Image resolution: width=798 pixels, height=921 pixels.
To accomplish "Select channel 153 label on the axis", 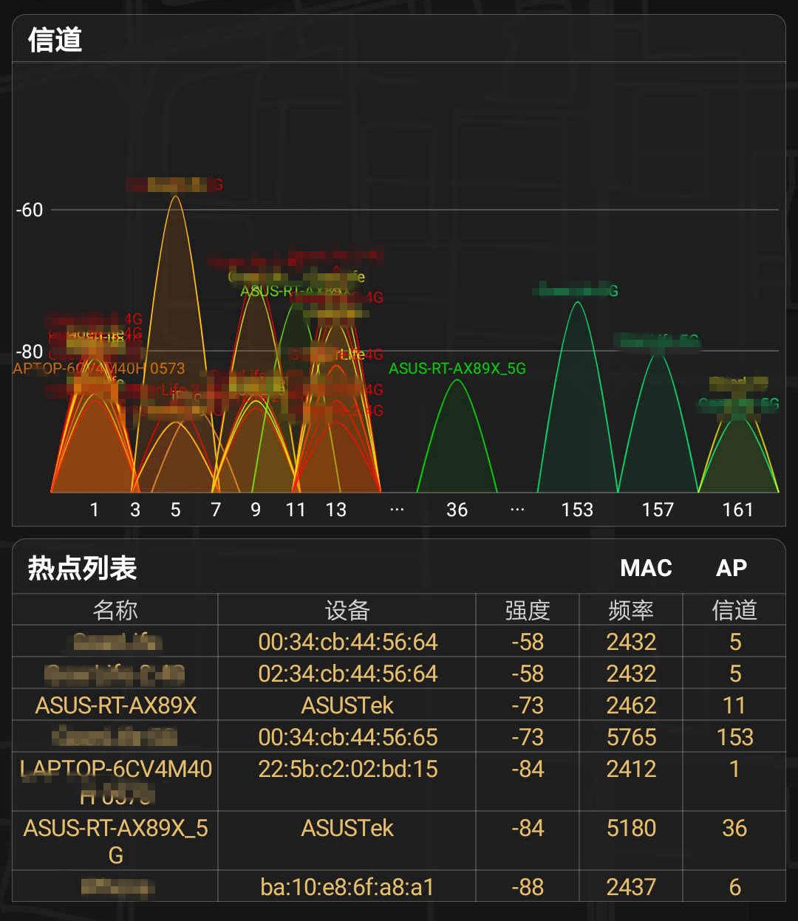I will [x=577, y=510].
